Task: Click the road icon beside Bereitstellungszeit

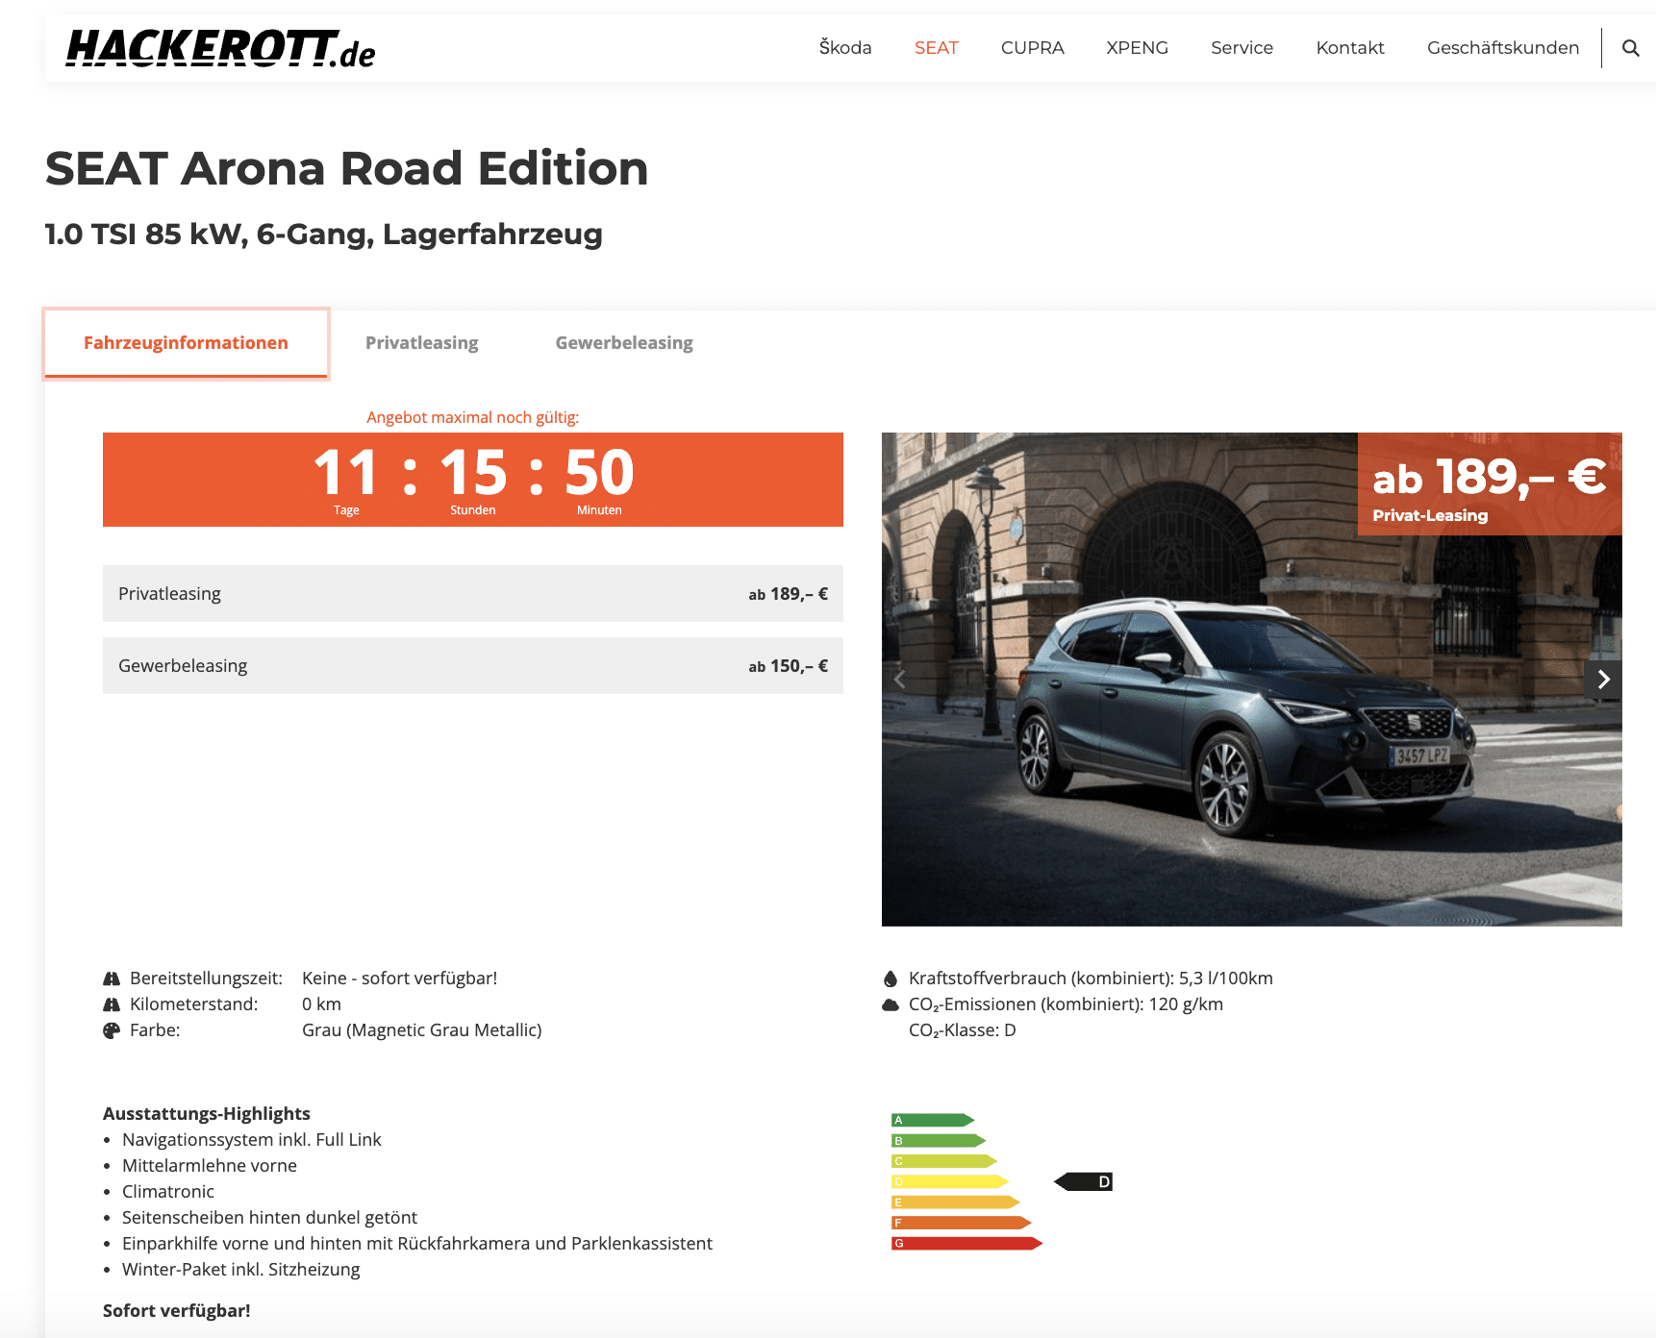Action: 112,979
